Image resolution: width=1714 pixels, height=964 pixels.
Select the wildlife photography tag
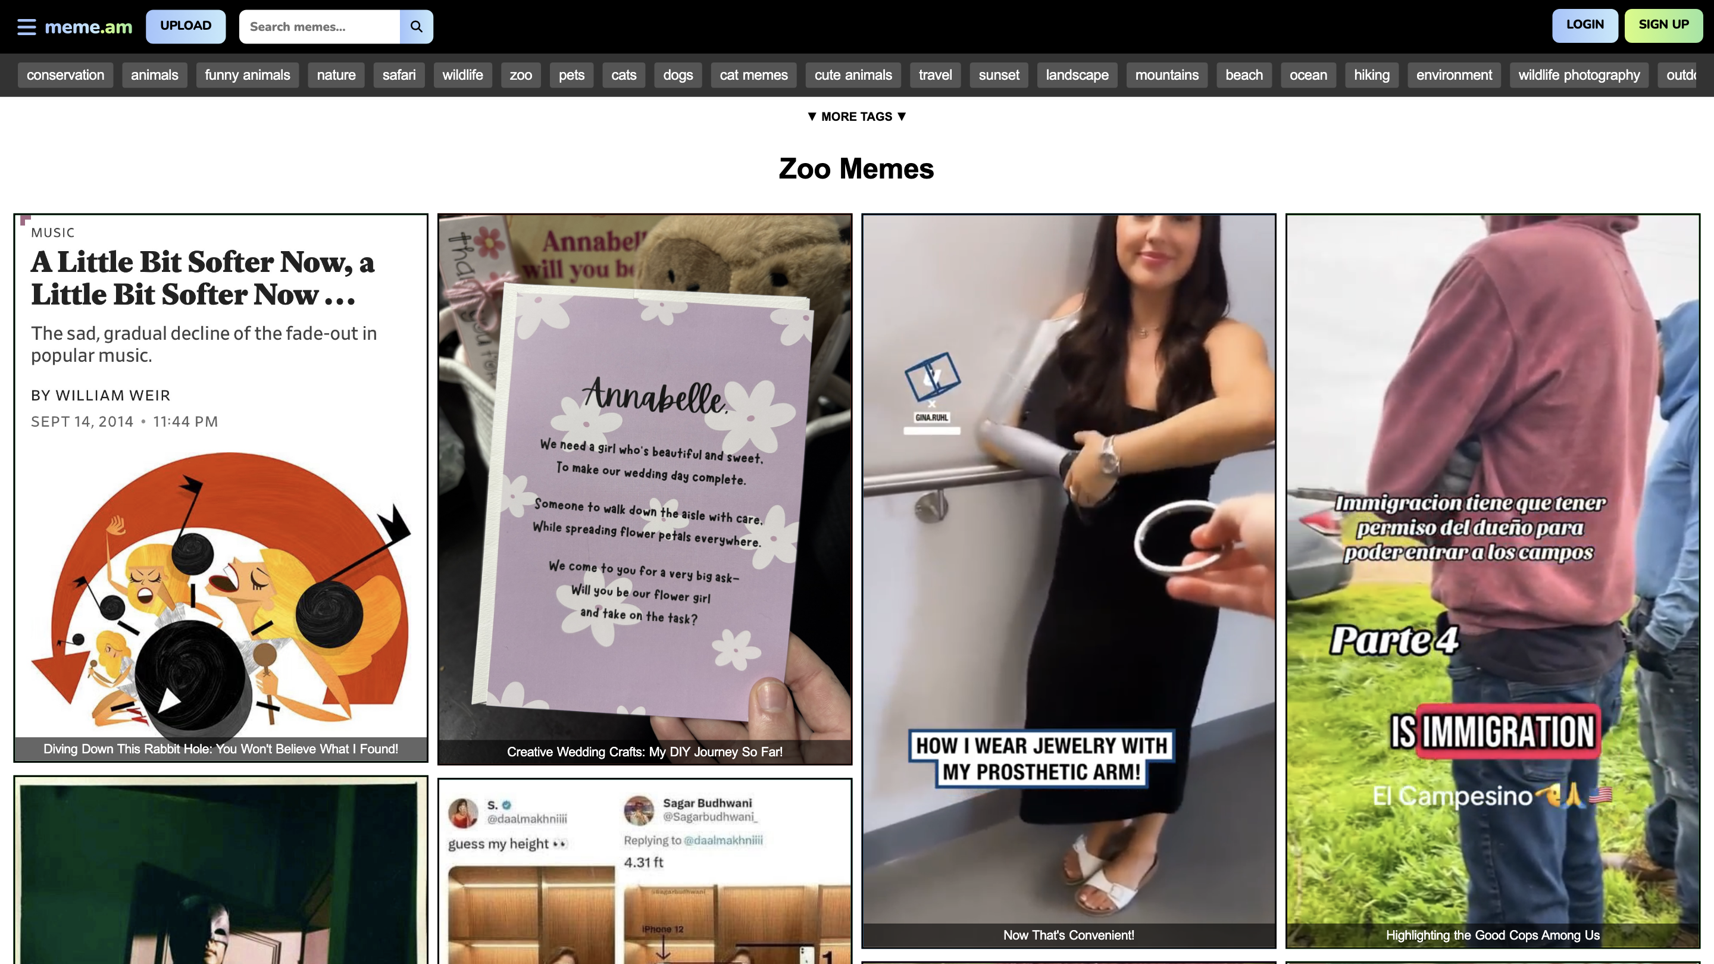(1578, 75)
